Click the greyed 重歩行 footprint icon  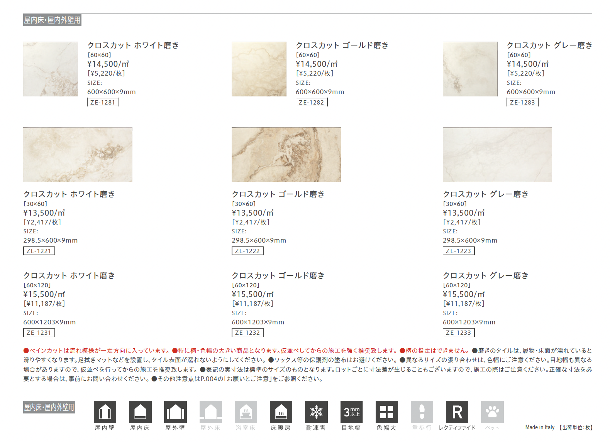click(x=422, y=412)
